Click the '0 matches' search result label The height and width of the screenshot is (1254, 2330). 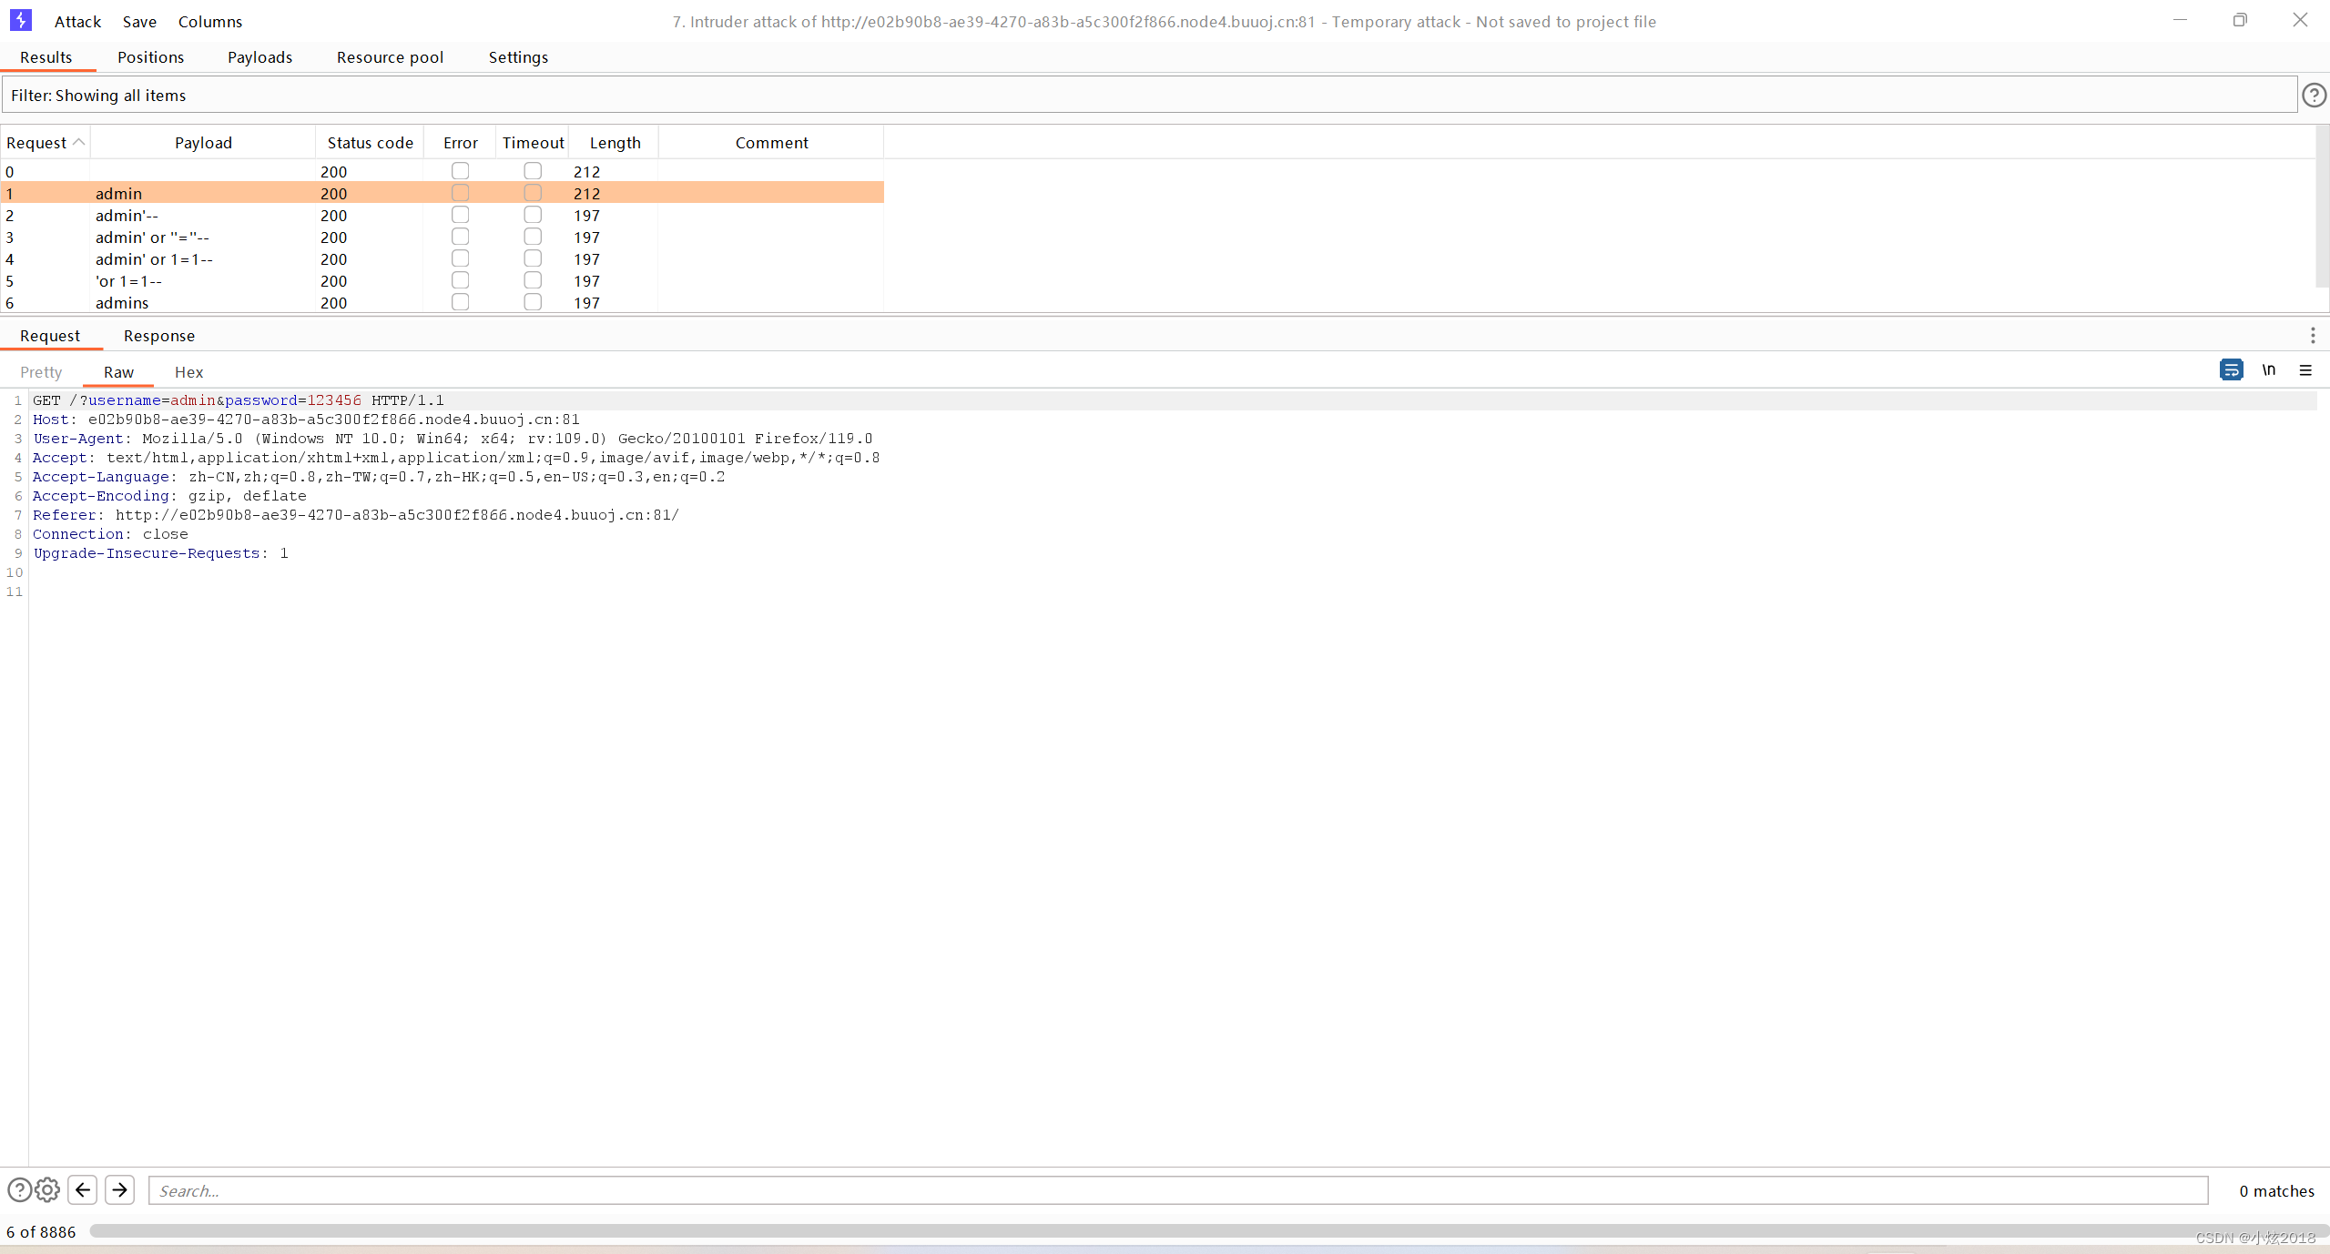click(2276, 1190)
